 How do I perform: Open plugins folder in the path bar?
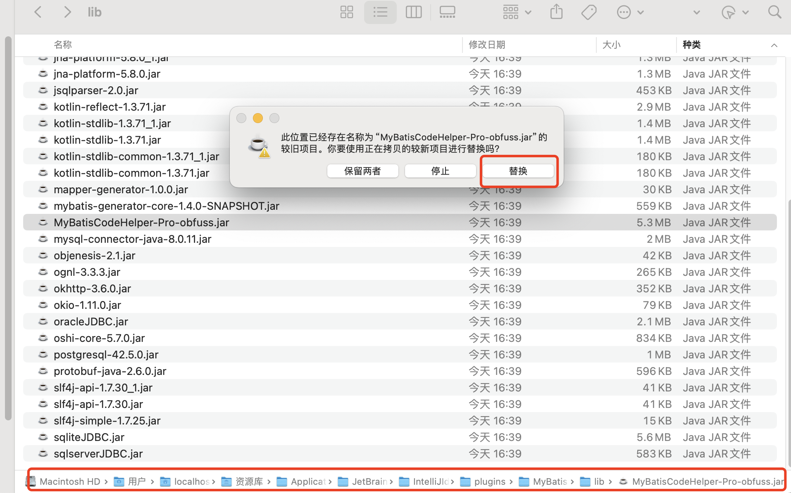(x=483, y=481)
